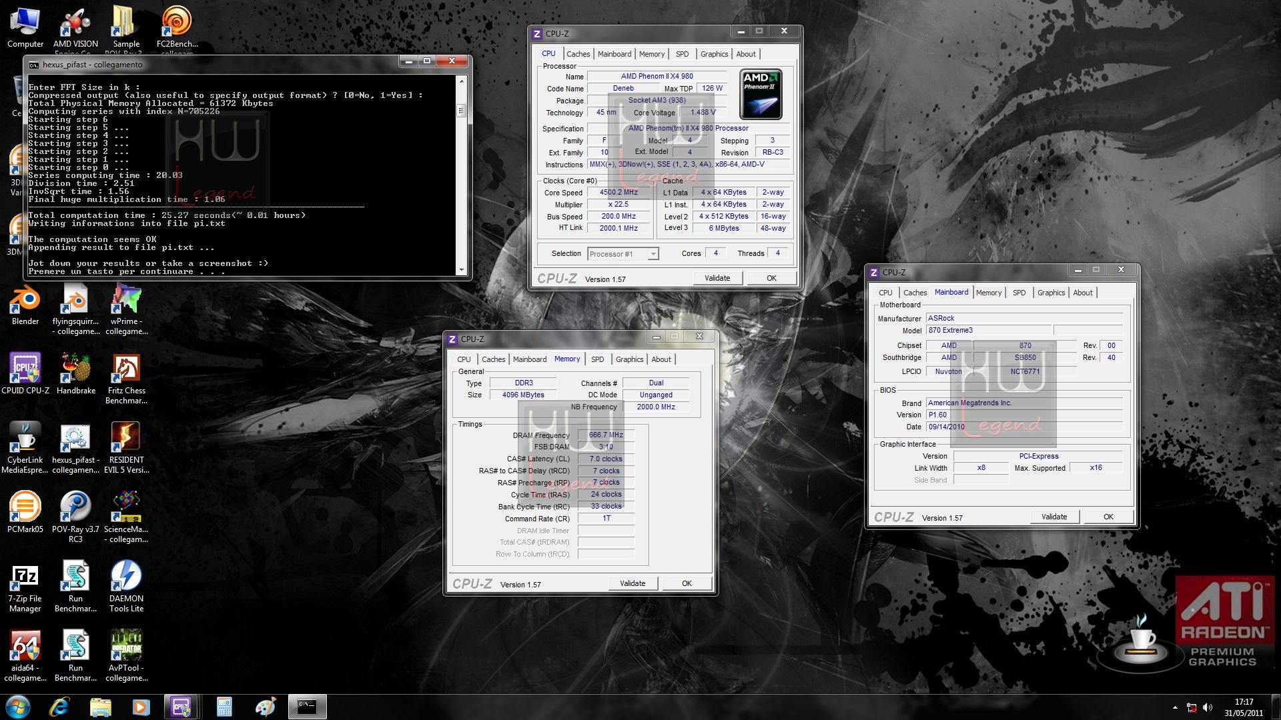Open the PCMark05 desktop icon
1281x720 pixels.
[x=25, y=512]
